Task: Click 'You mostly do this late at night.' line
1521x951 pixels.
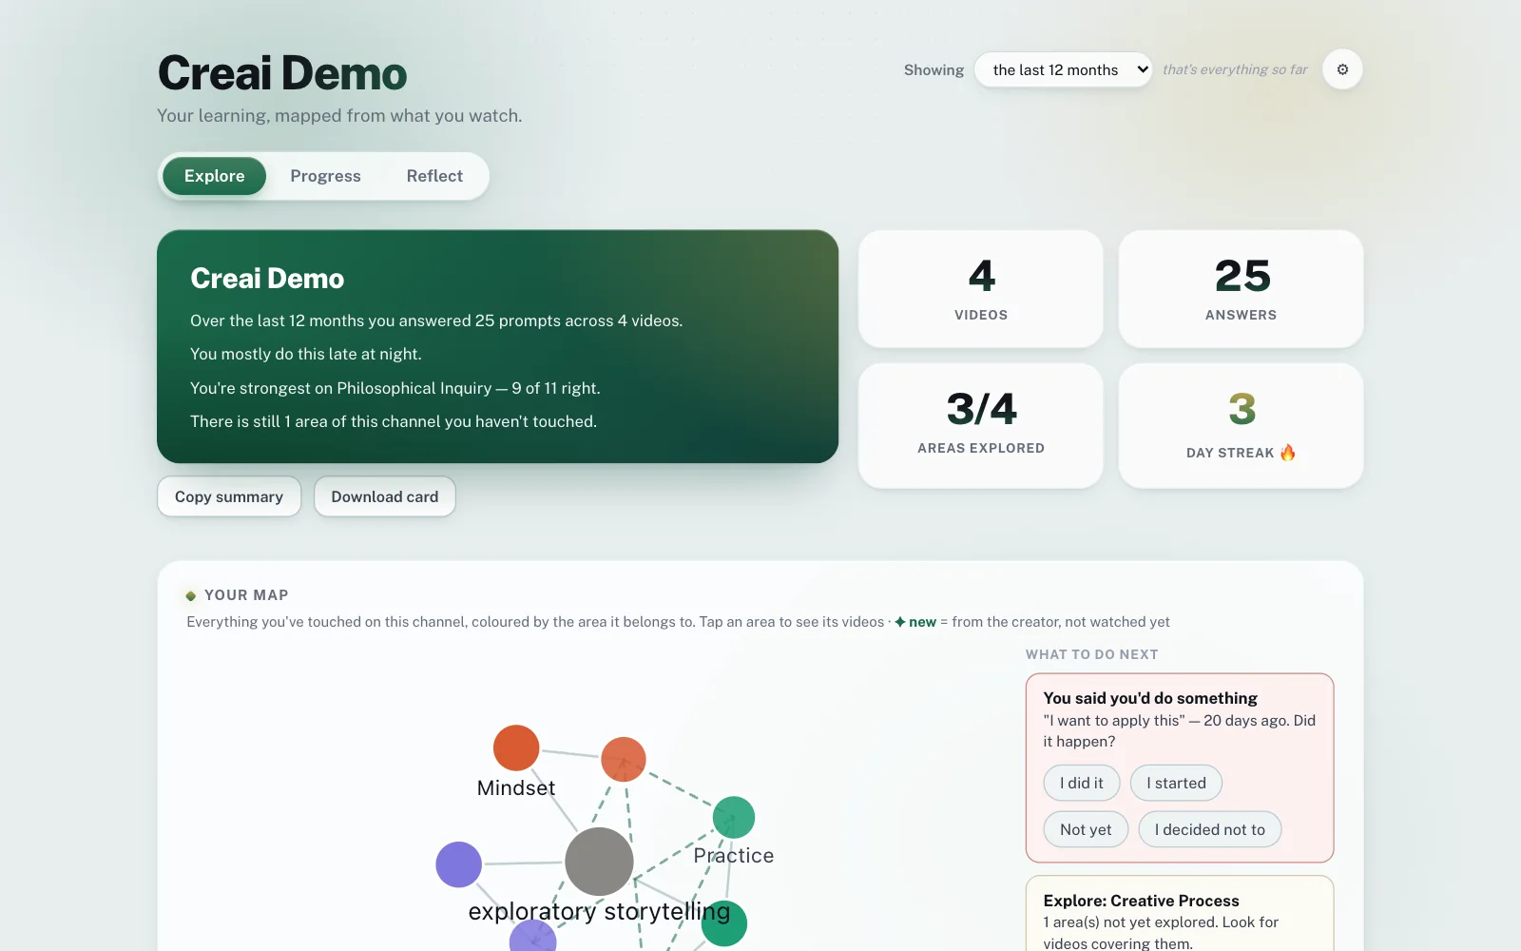Action: pos(306,354)
